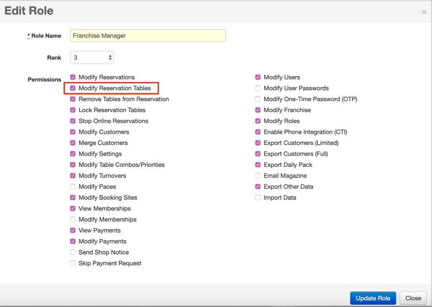432x307 pixels.
Task: Enable Modify User Passwords permission
Action: (x=258, y=88)
